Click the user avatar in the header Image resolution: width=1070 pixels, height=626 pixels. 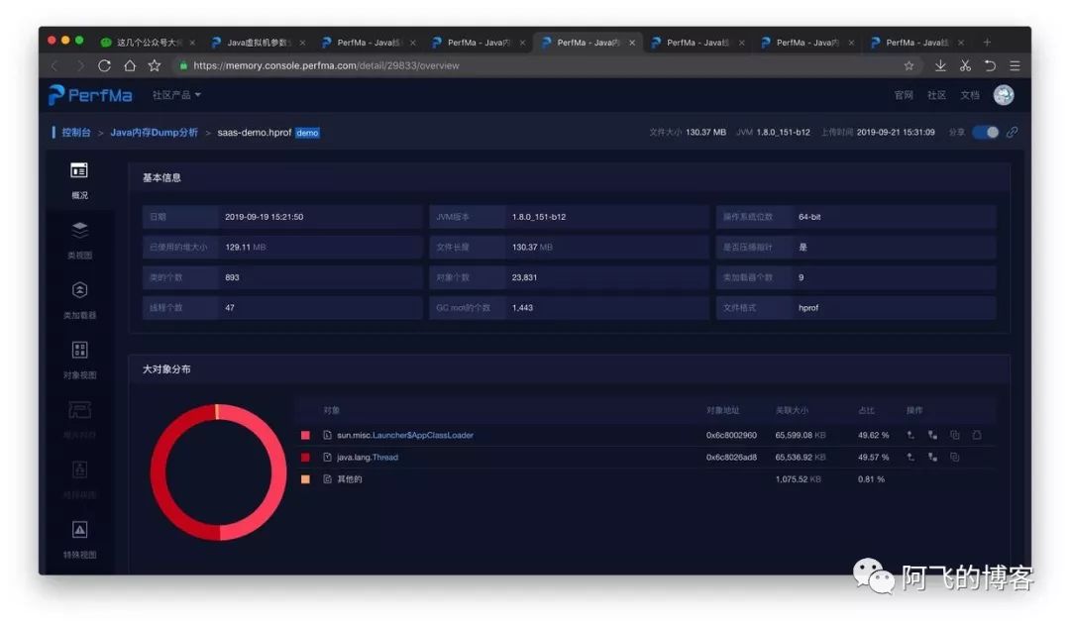[x=1004, y=95]
